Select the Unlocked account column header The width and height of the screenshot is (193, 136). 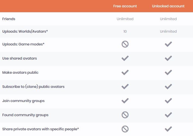(x=168, y=6)
